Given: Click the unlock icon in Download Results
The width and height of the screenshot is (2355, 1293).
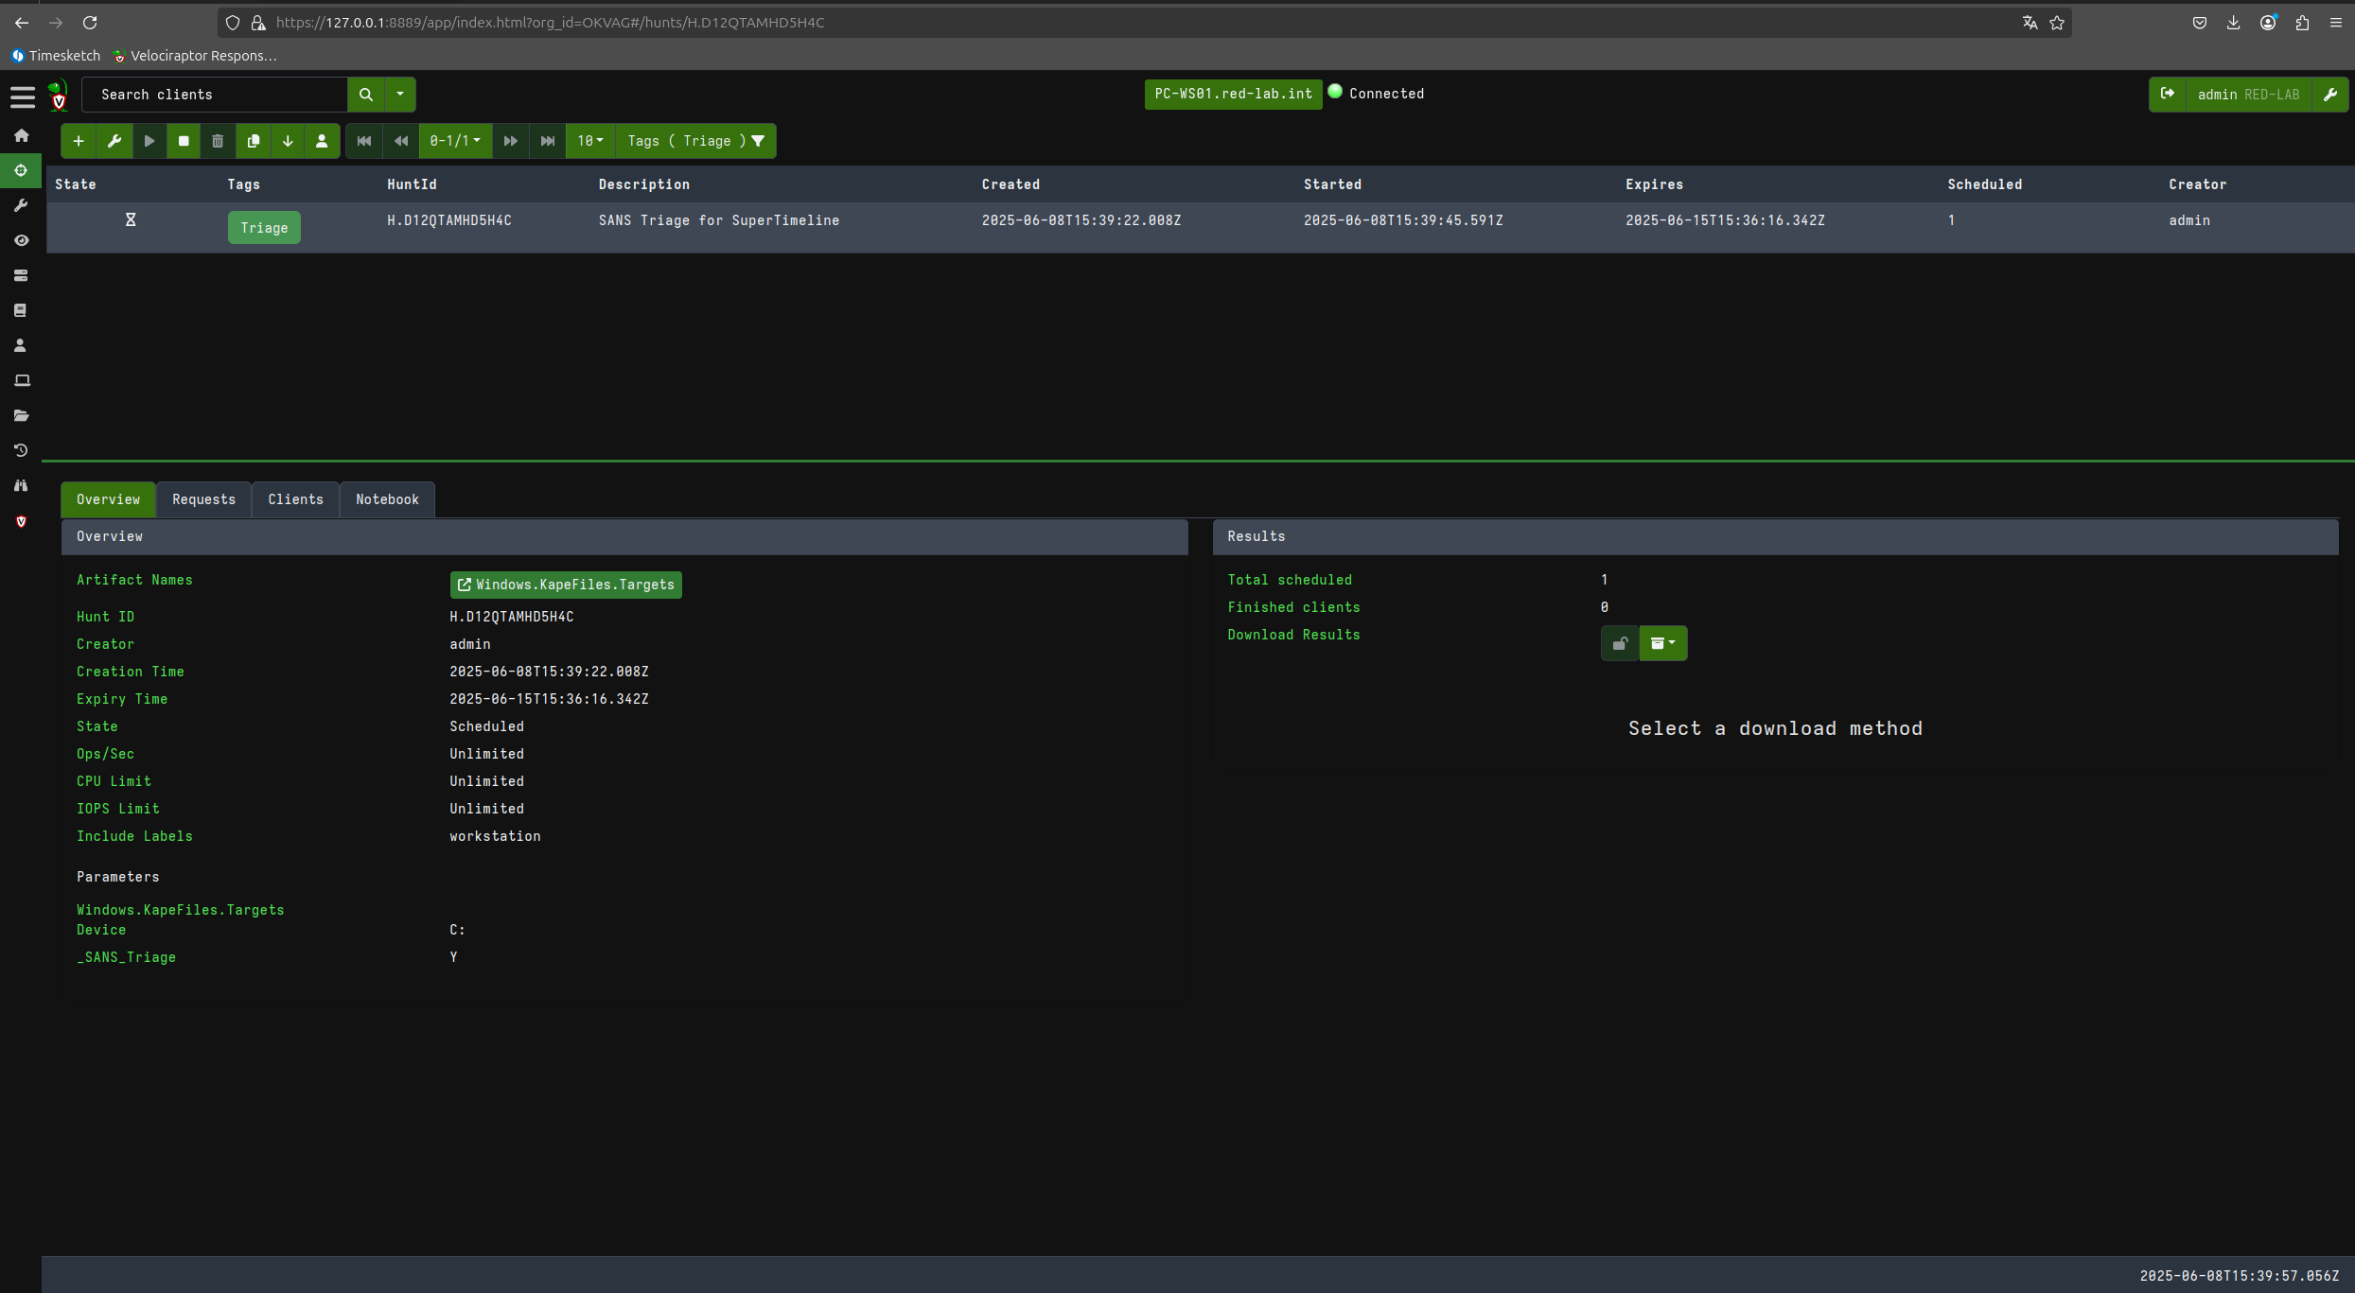Looking at the screenshot, I should [x=1619, y=643].
